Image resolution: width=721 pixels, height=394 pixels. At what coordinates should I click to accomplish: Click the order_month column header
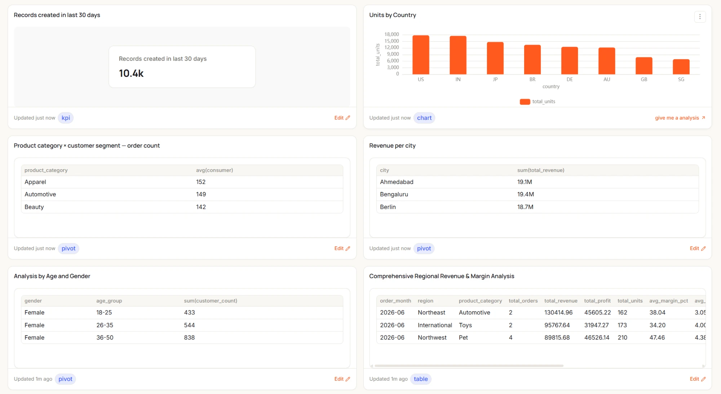395,301
